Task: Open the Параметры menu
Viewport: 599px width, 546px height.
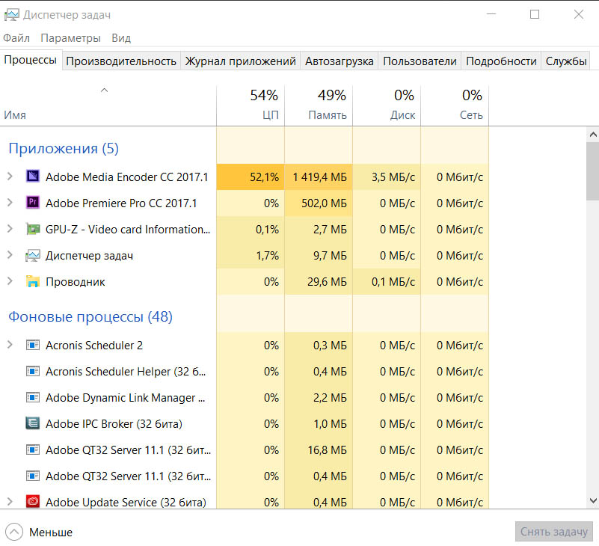Action: point(70,38)
